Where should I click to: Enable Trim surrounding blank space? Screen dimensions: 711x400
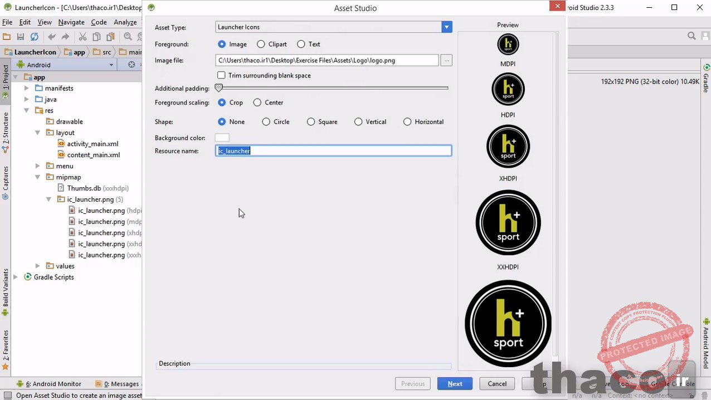point(221,75)
